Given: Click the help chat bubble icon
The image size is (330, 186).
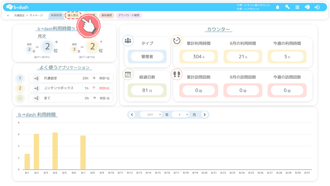Looking at the screenshot, I should coord(307,7).
